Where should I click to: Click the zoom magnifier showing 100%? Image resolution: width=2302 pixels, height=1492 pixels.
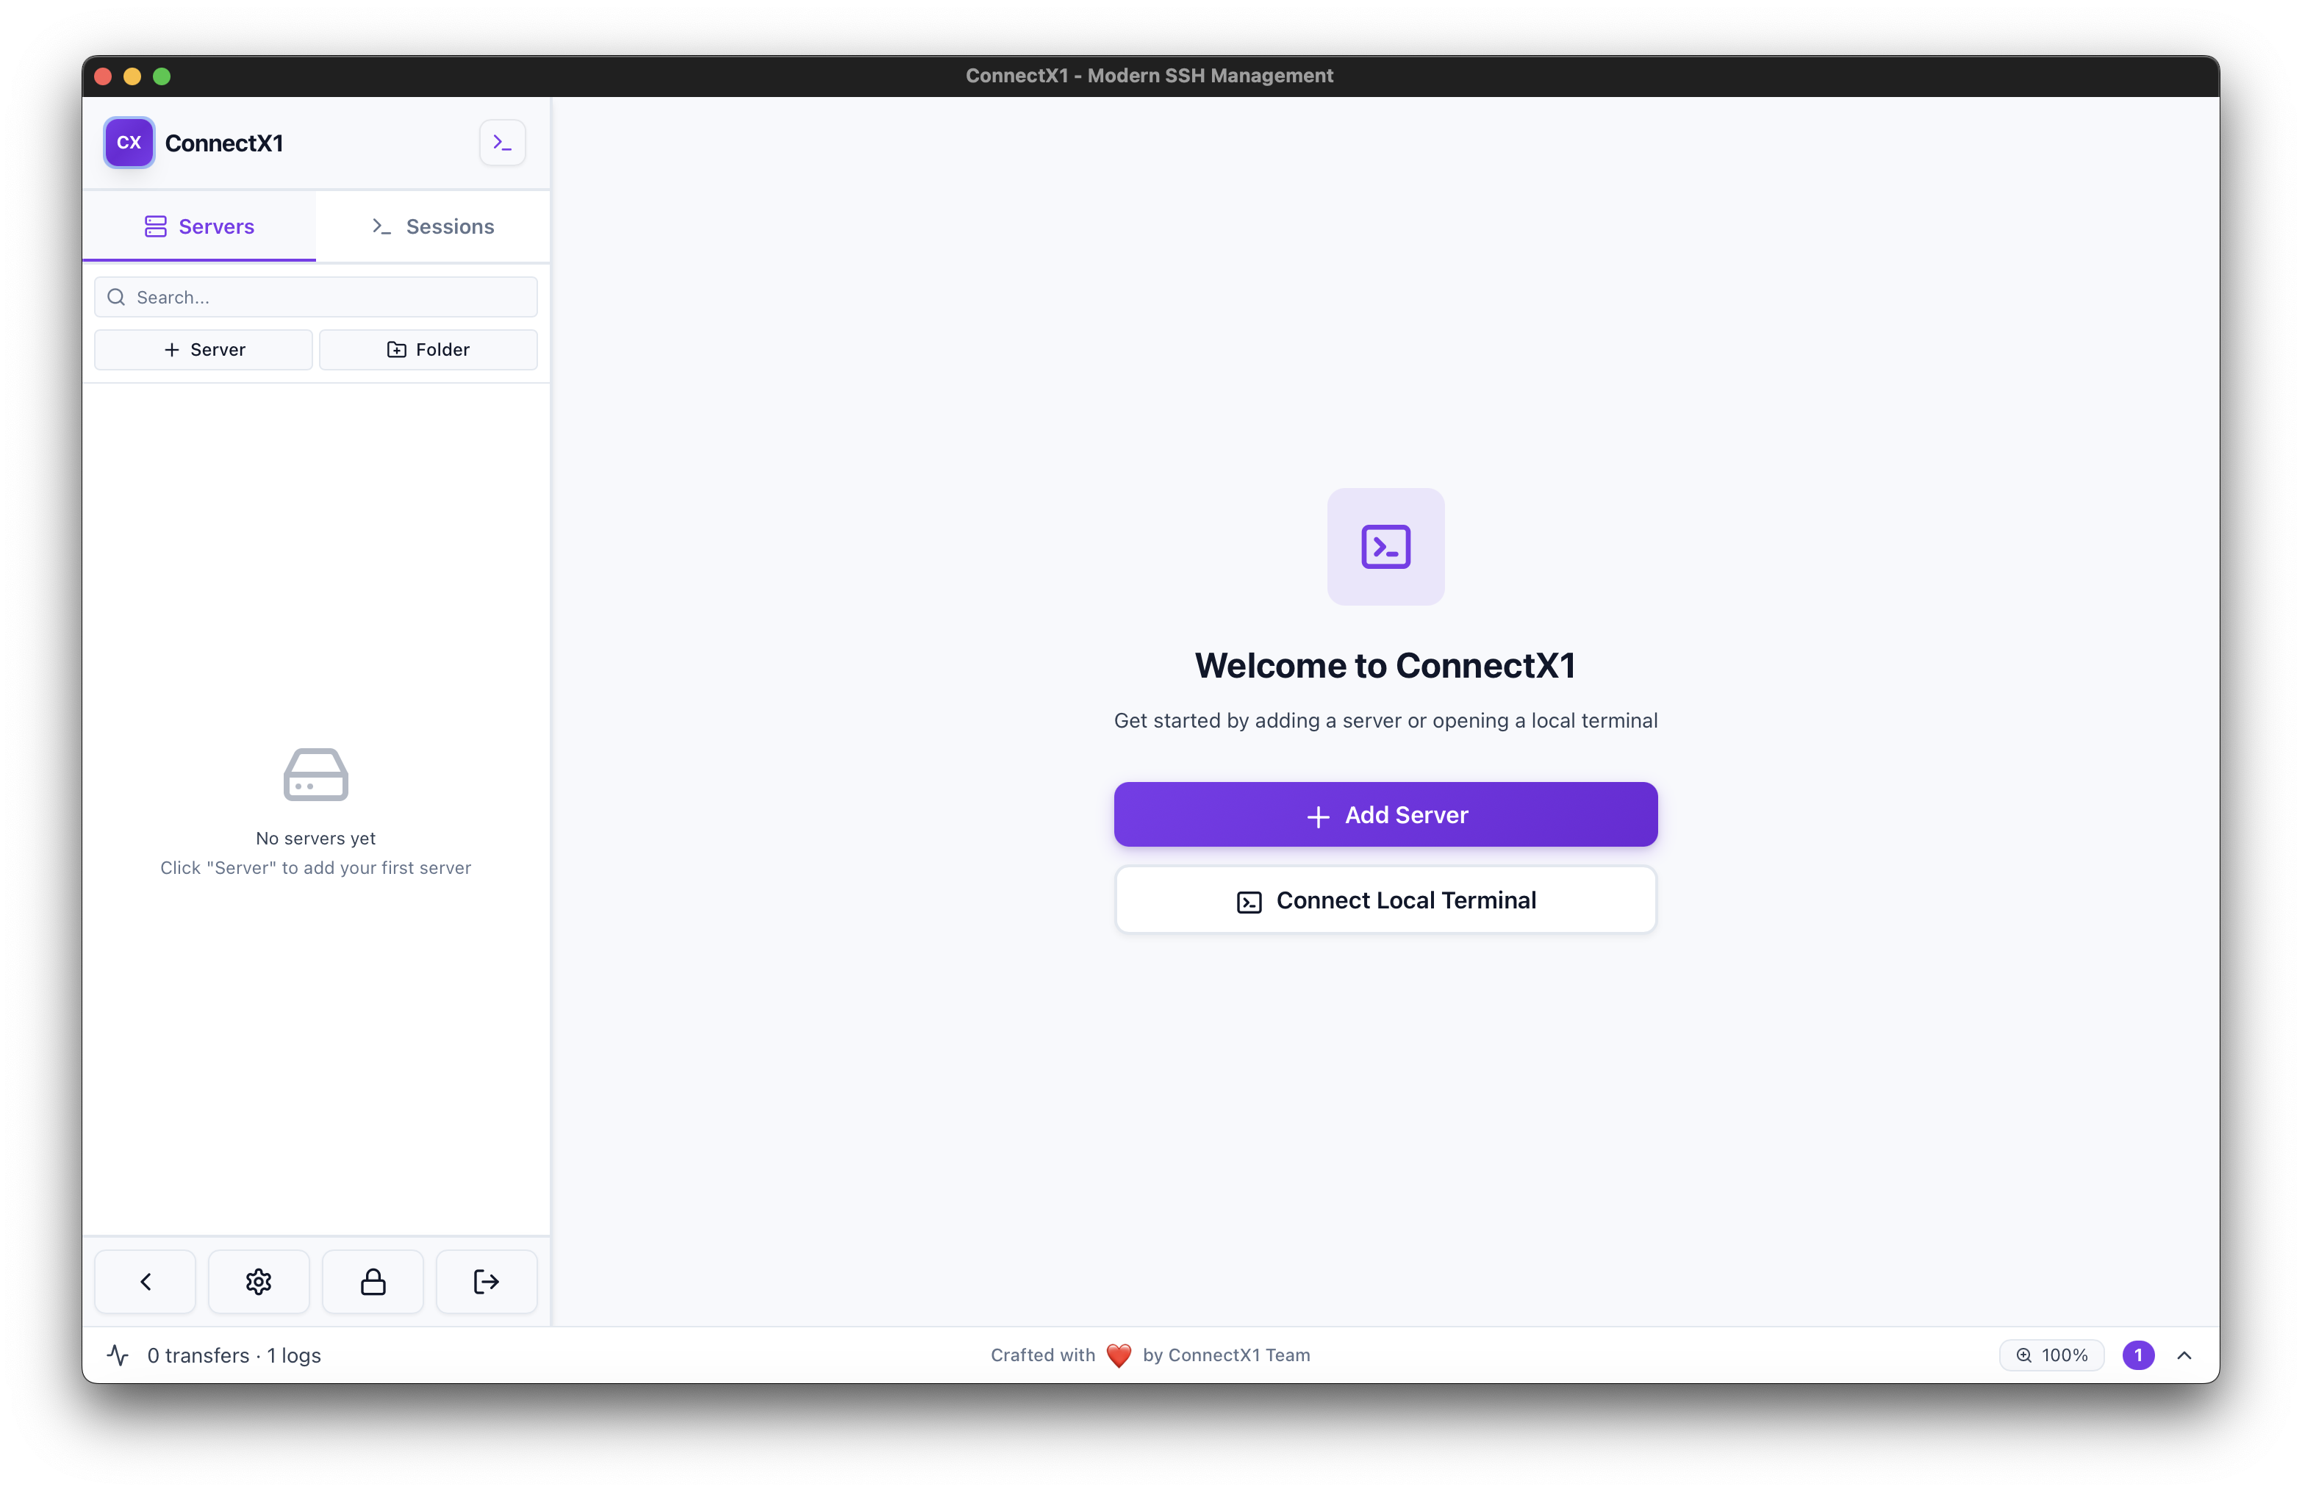click(x=2051, y=1355)
